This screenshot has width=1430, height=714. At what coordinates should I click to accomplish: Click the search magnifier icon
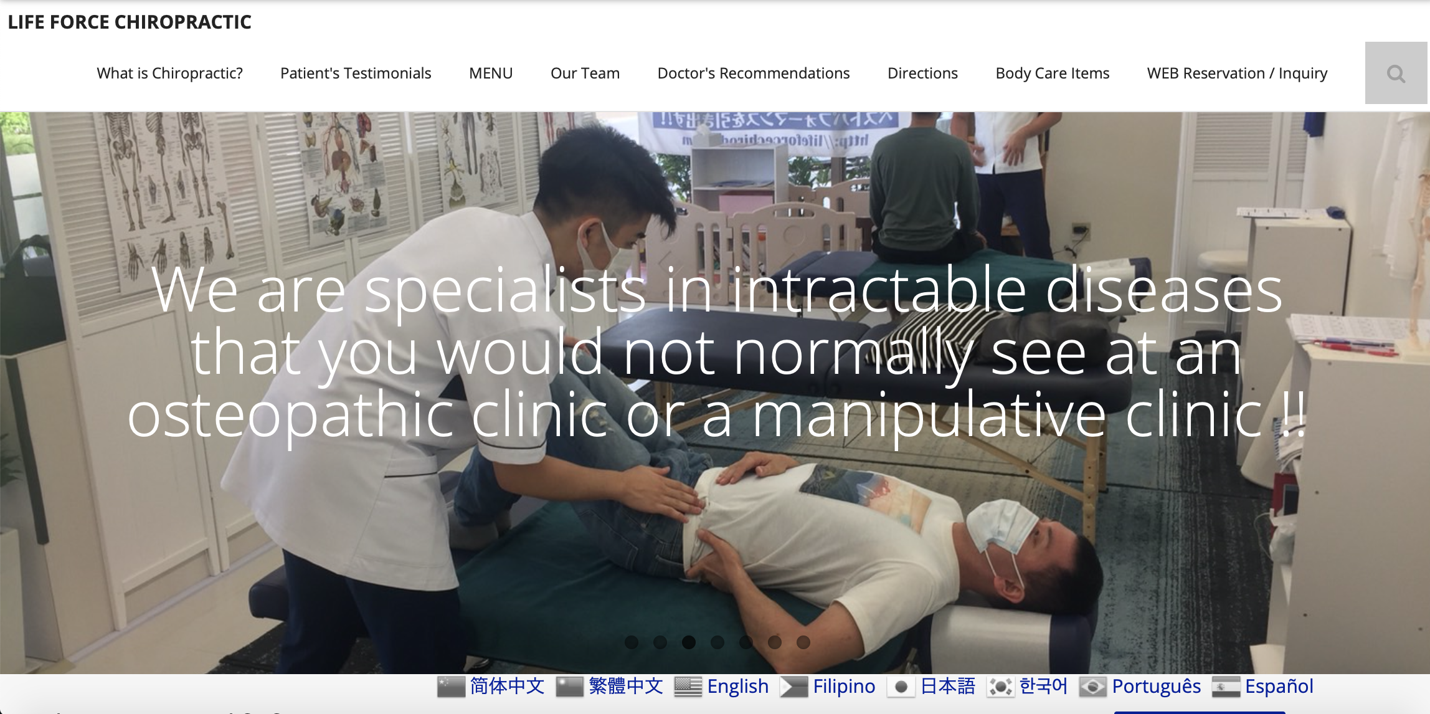pos(1396,74)
